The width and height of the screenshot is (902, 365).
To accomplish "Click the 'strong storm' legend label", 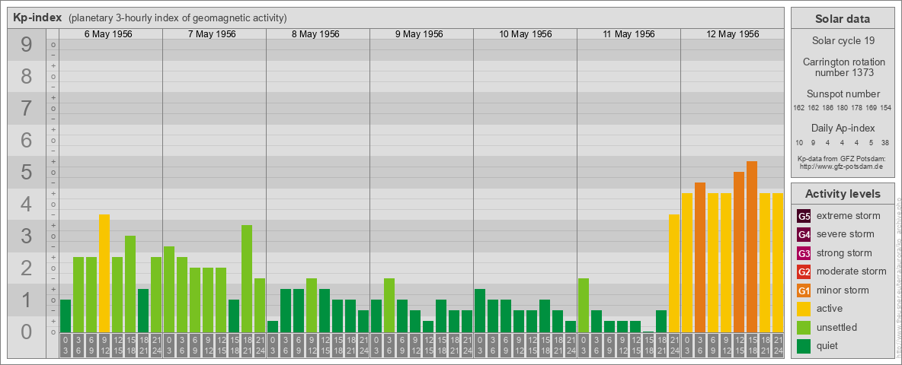I will point(844,253).
